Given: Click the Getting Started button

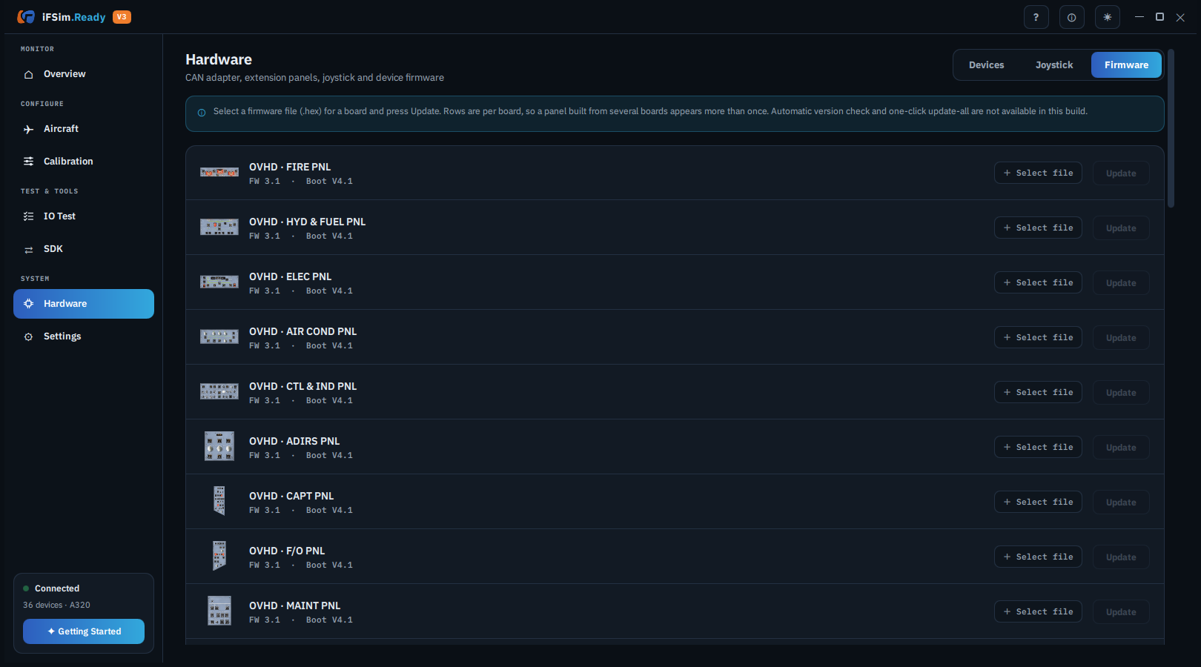Looking at the screenshot, I should pos(84,631).
